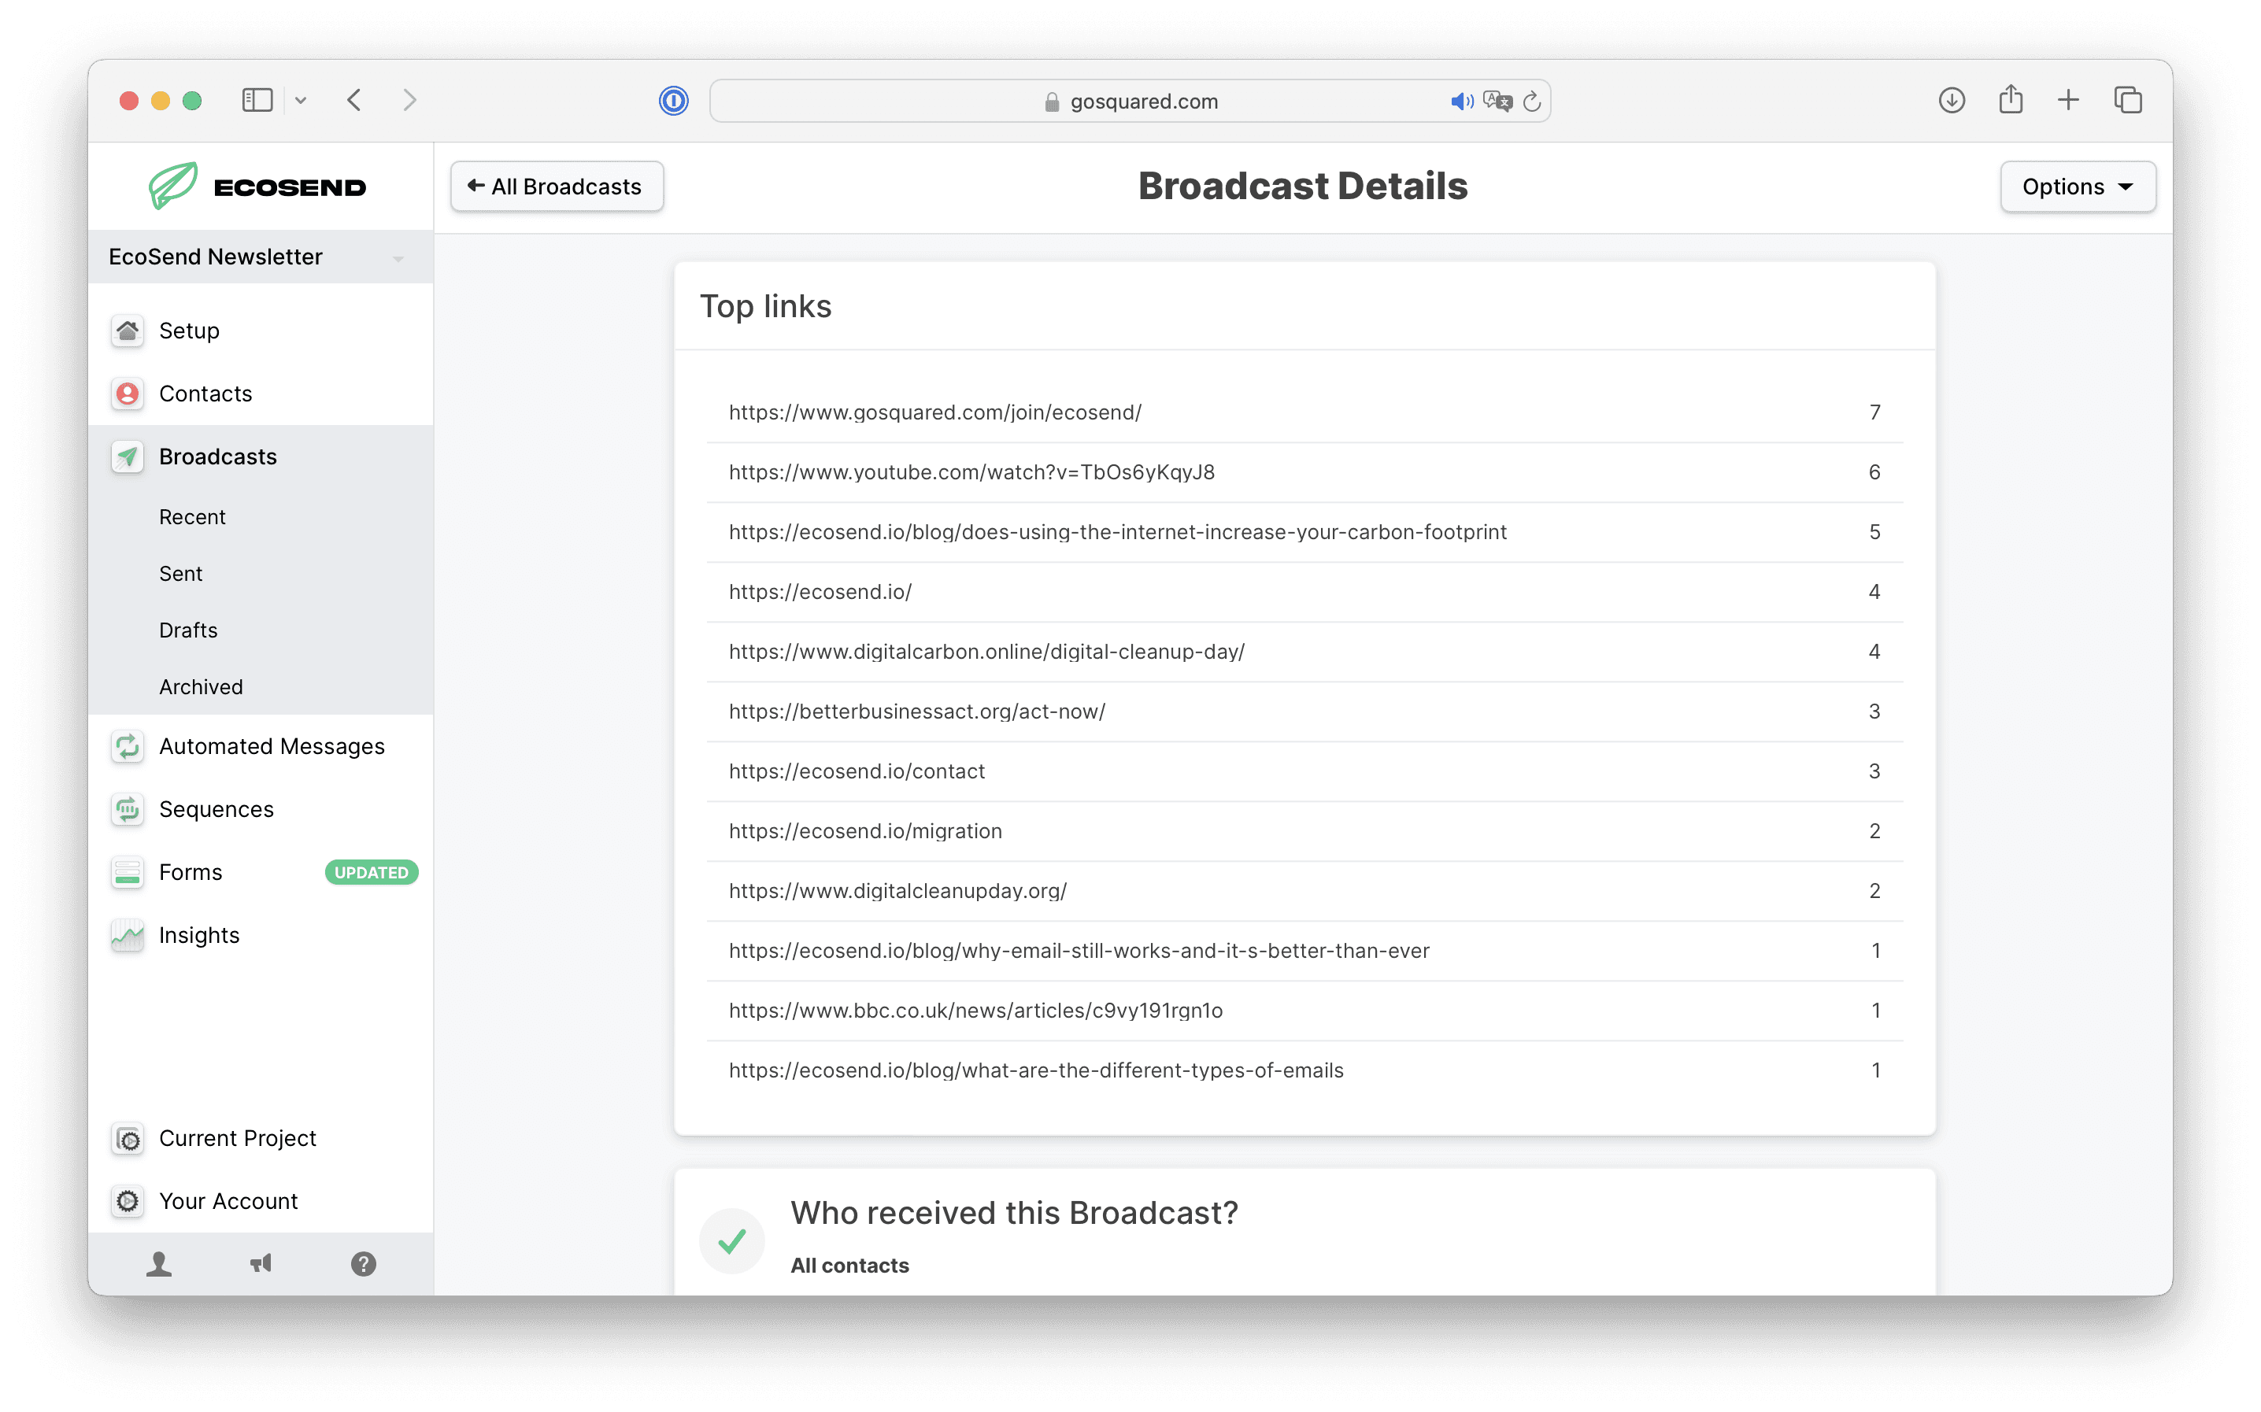Screen dimensions: 2261x1412
Task: Open Safari downloads icon
Action: click(1951, 100)
